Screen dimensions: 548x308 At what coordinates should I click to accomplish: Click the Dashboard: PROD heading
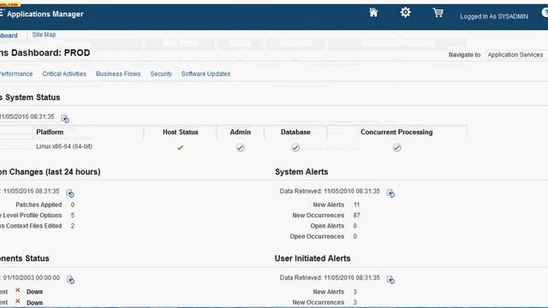(45, 53)
